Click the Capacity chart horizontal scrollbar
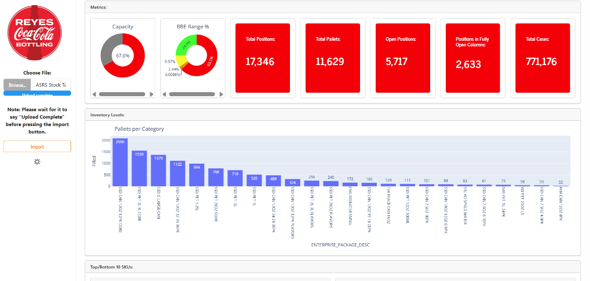This screenshot has height=281, width=590. (123, 94)
